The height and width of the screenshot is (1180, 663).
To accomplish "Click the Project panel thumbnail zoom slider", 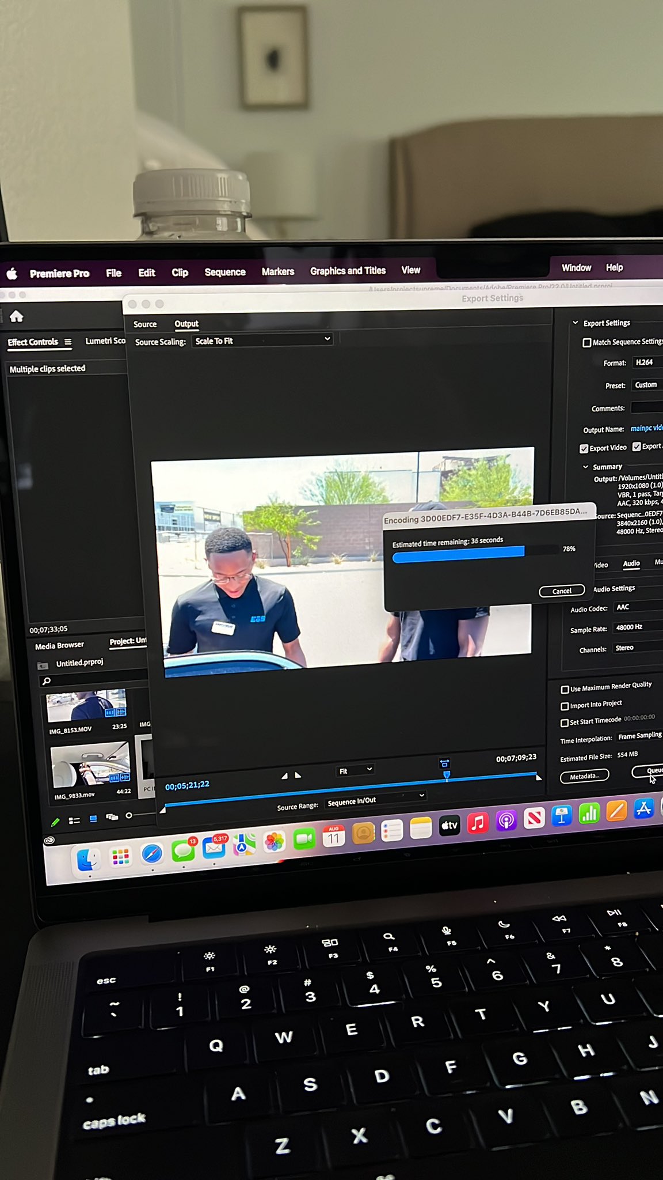I will click(x=129, y=815).
